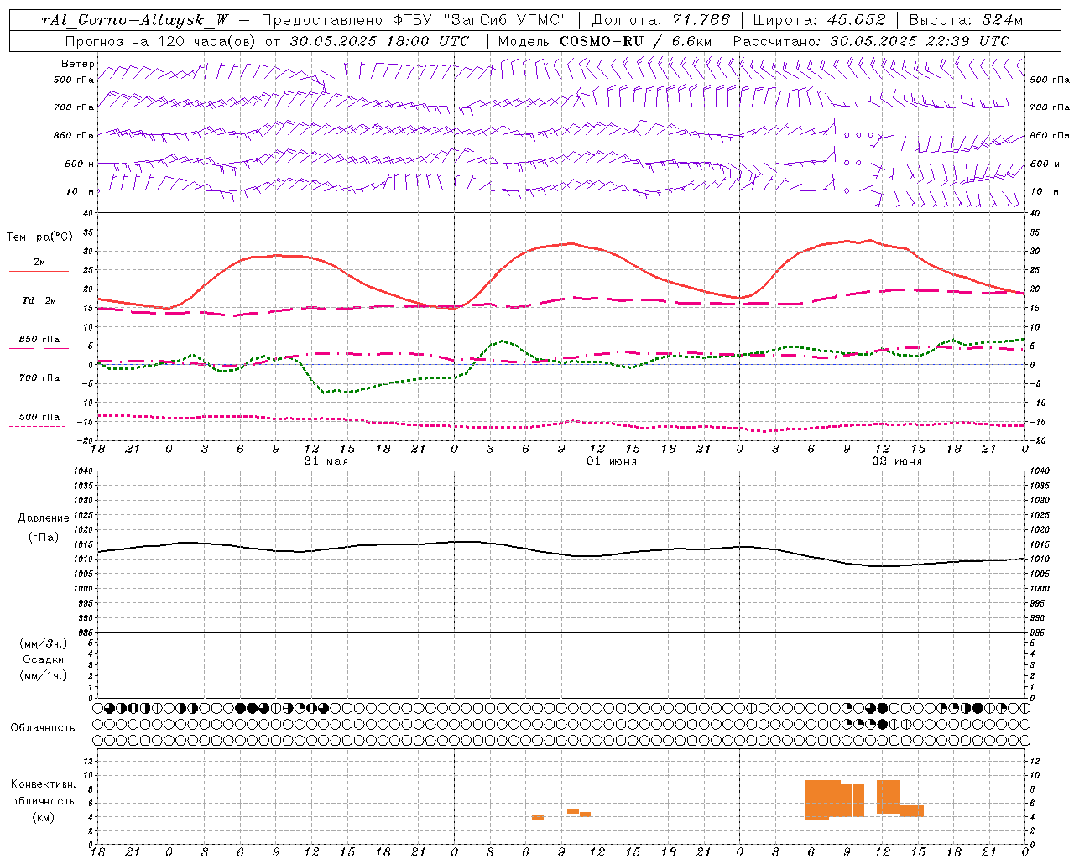This screenshot has width=1074, height=859.
Task: Click the Рассчитано: 30.05.2025 22:39 UTC timestamp
Action: click(x=871, y=40)
